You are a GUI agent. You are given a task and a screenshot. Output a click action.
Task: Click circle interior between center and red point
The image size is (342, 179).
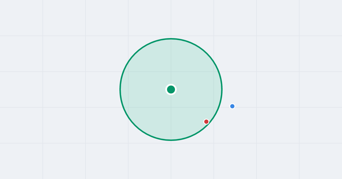pos(189,105)
